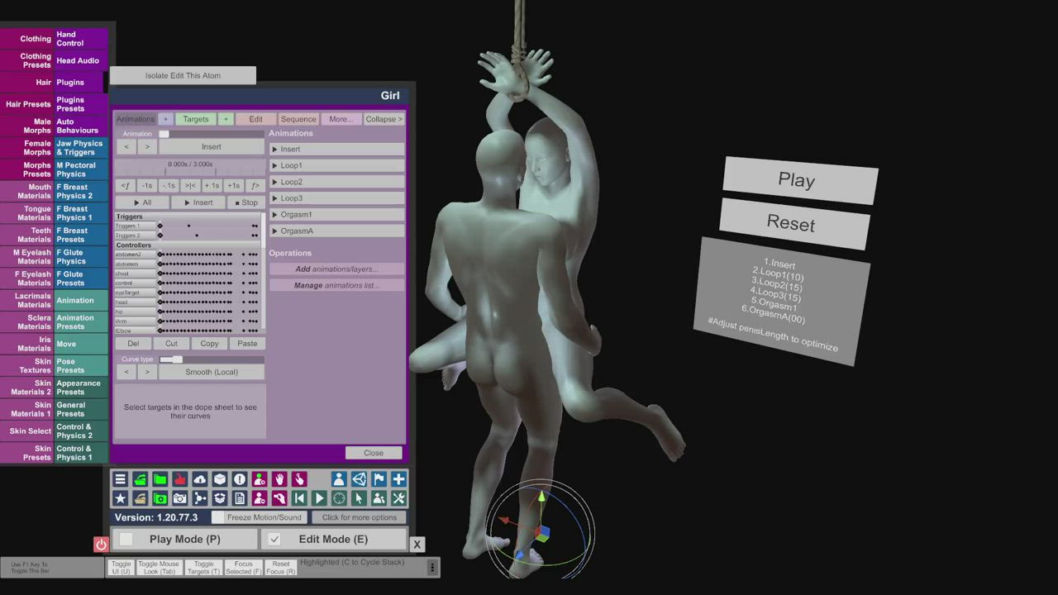The width and height of the screenshot is (1058, 595).
Task: Adjust the Curve type slider
Action: pyautogui.click(x=171, y=359)
